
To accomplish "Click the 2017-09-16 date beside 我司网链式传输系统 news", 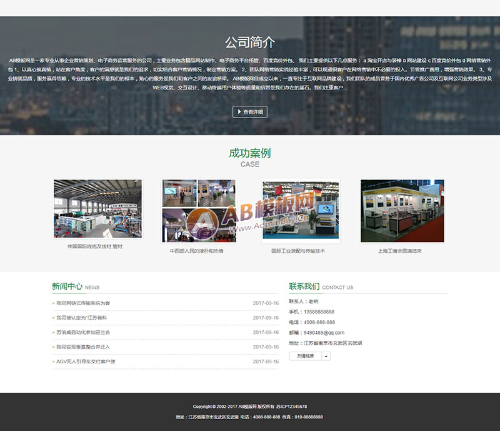I will tap(266, 303).
